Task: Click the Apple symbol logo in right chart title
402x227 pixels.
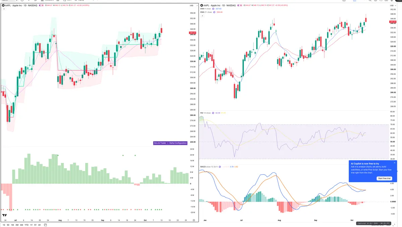Action: [x=201, y=6]
